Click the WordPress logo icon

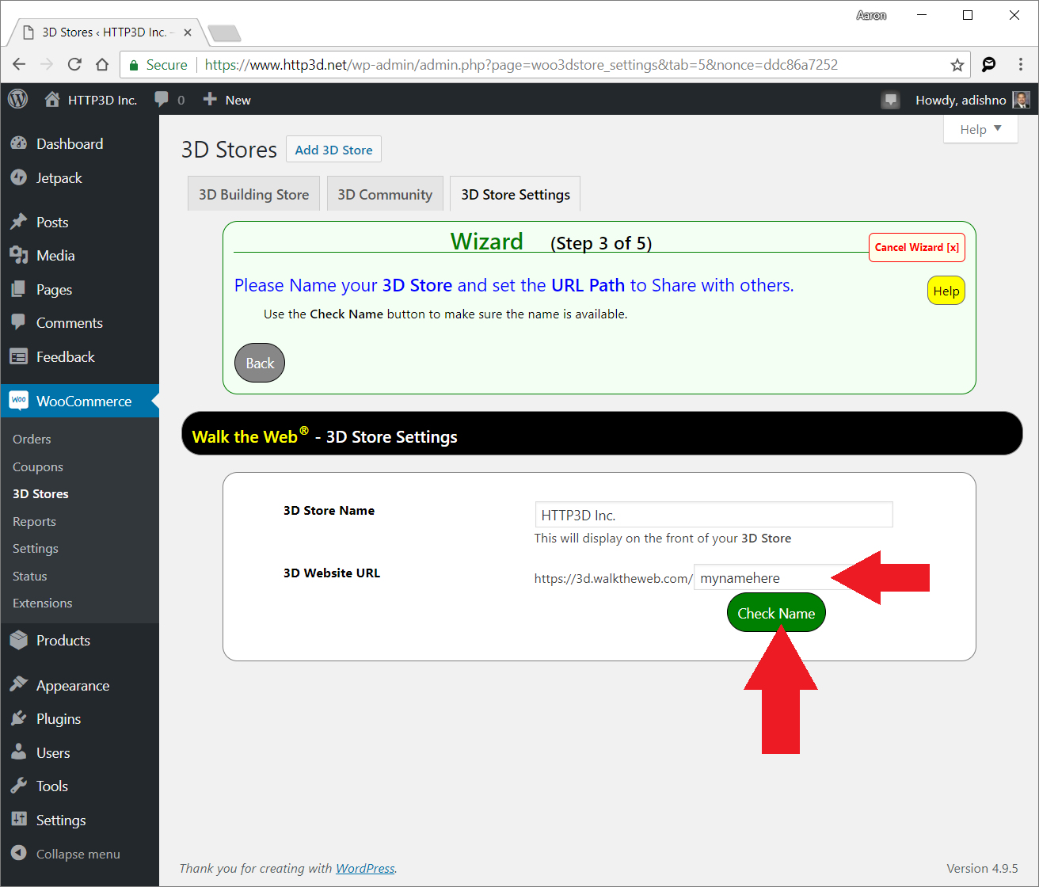[x=17, y=100]
